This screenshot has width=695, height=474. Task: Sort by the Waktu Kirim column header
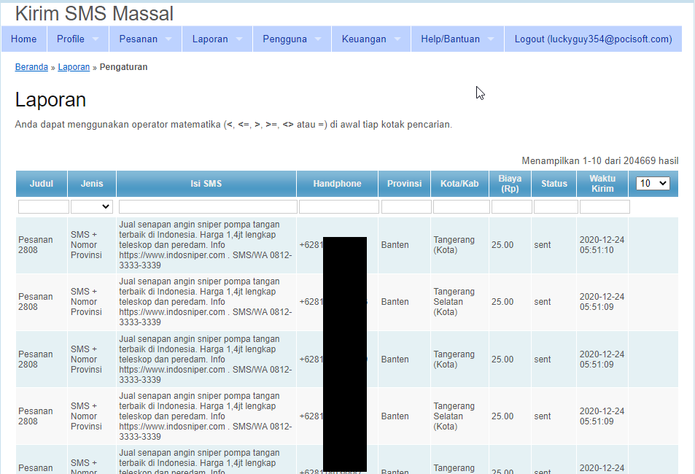click(x=602, y=184)
